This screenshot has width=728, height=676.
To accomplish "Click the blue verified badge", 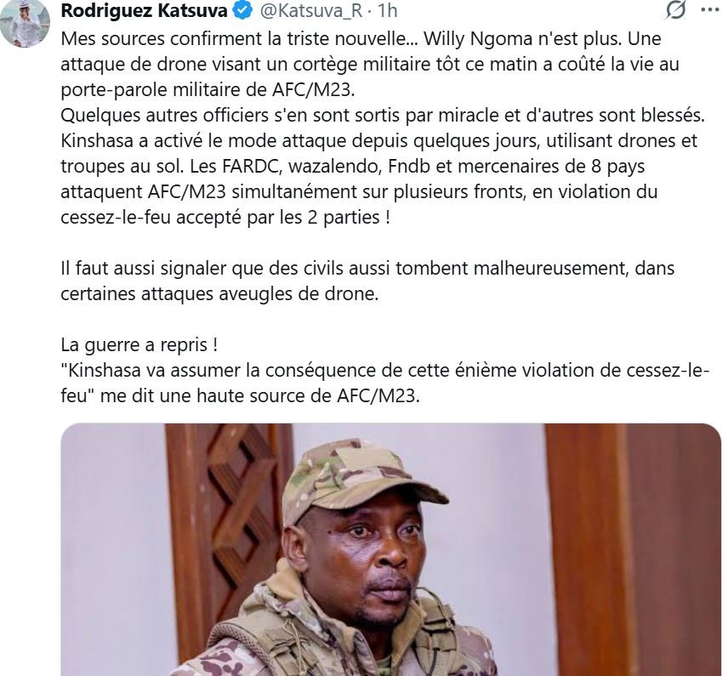I will (x=243, y=10).
